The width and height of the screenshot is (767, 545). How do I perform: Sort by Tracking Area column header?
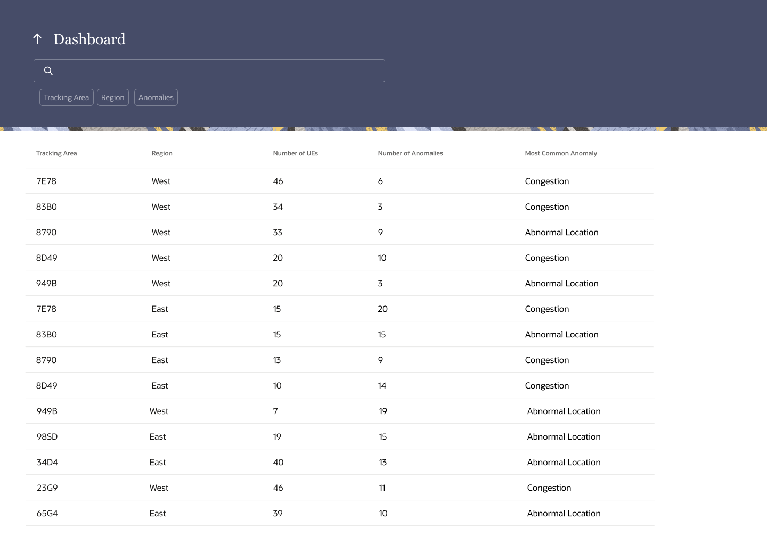tap(56, 153)
